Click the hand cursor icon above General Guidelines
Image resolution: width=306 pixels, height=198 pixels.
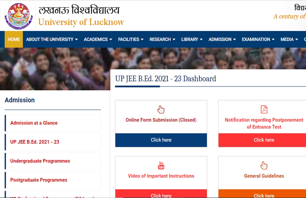coord(264,166)
